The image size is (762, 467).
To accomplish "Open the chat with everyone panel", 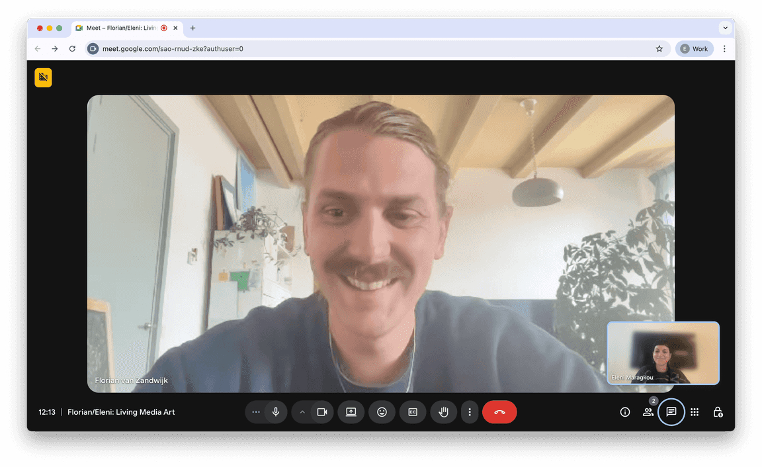I will coord(671,412).
